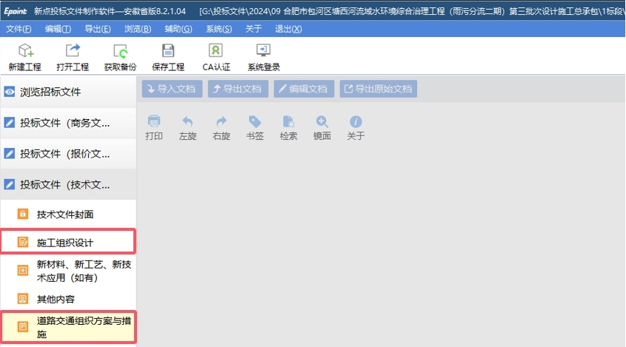The height and width of the screenshot is (347, 626).
Task: Click the 退出(X) menu item
Action: (288, 29)
